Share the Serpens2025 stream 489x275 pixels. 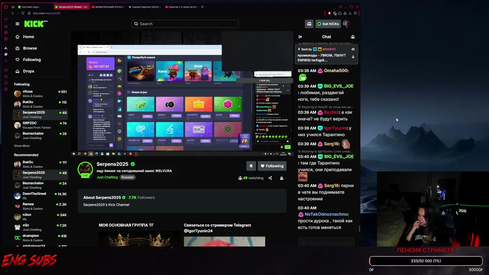pyautogui.click(x=270, y=178)
